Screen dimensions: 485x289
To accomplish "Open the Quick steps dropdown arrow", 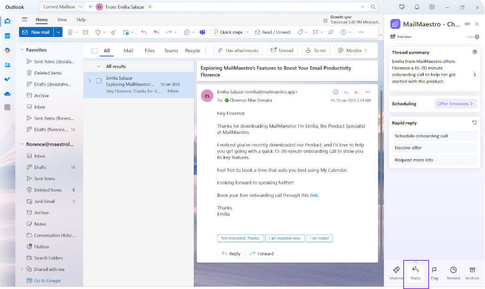I will tap(247, 32).
